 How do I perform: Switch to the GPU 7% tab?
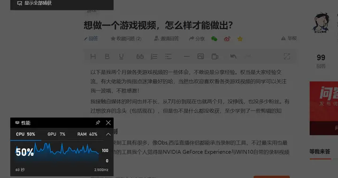[x=56, y=134]
